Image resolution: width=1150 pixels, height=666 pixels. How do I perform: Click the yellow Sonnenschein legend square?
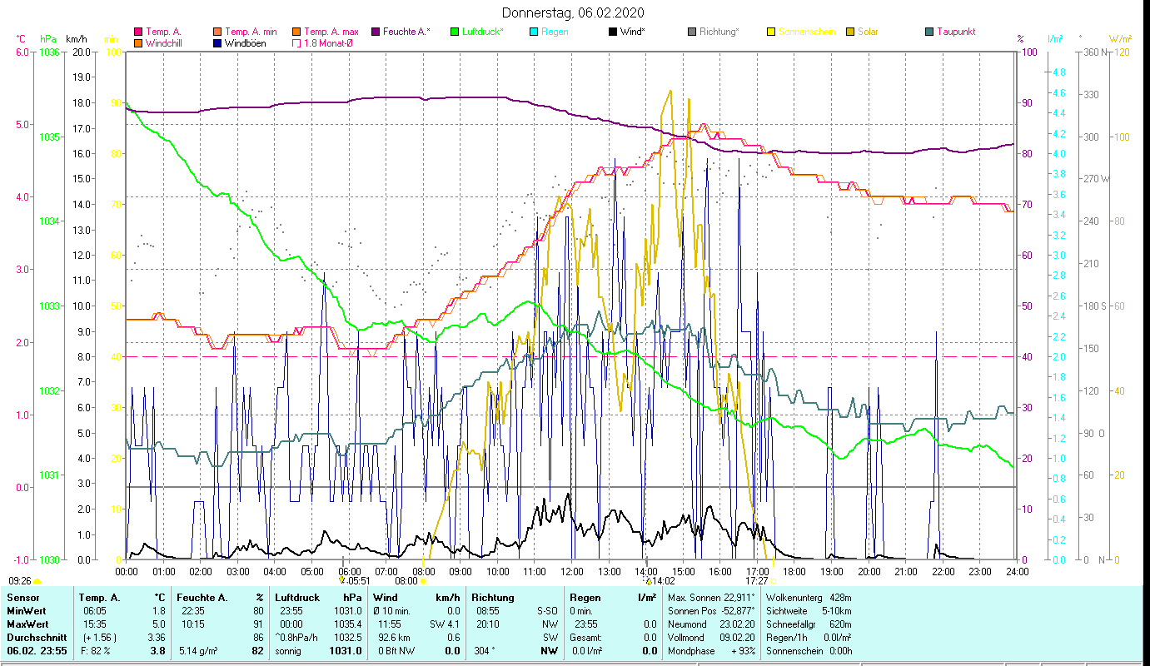pos(771,32)
